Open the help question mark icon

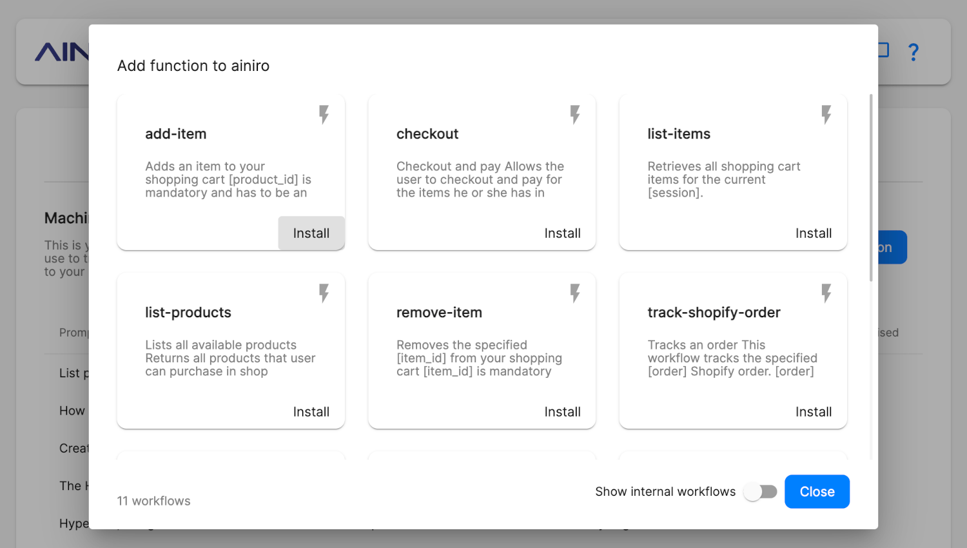[x=913, y=52]
